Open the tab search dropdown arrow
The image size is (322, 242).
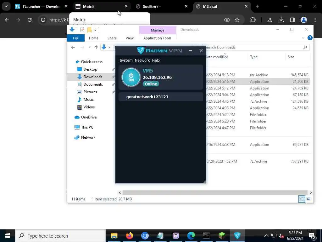(6, 6)
